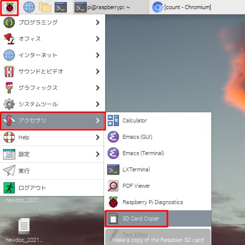Click the LXTerminal icon in submenu
Viewport: 245px width, 245px height.
coord(113,169)
